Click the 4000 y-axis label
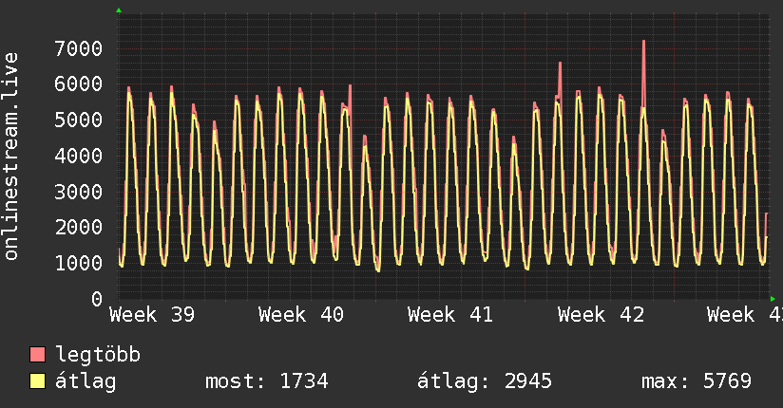Screen dimensions: 783x408 [x=79, y=157]
